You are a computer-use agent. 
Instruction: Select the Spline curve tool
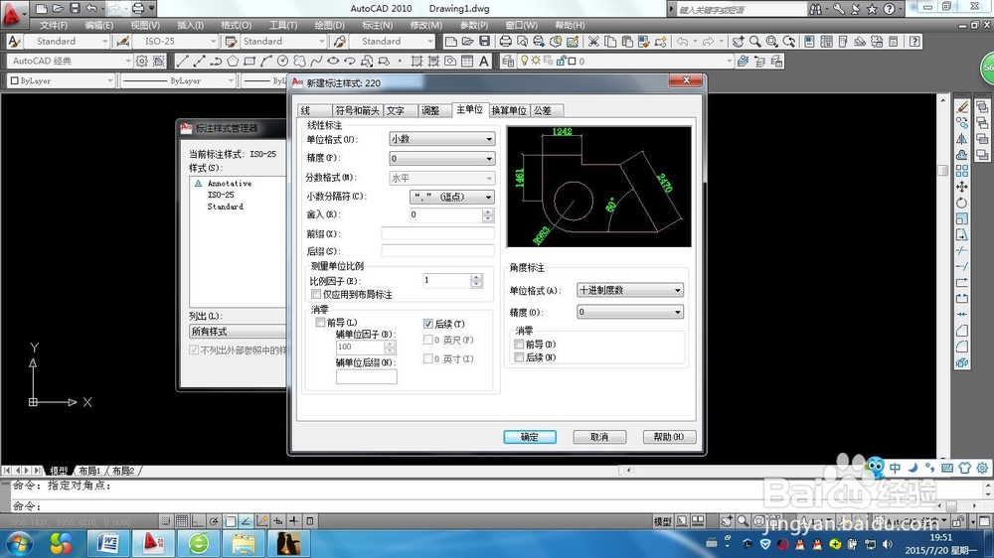(316, 61)
